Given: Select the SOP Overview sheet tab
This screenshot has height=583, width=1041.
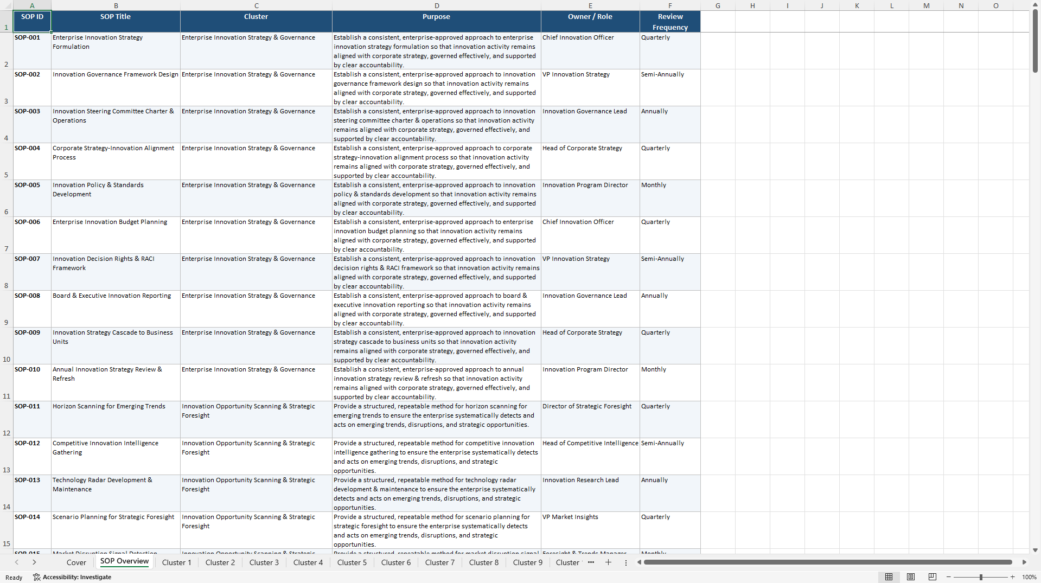Looking at the screenshot, I should 124,562.
